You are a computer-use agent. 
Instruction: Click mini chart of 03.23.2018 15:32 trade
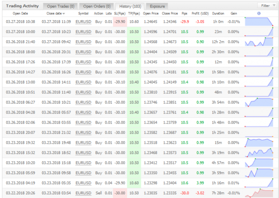click(x=259, y=153)
